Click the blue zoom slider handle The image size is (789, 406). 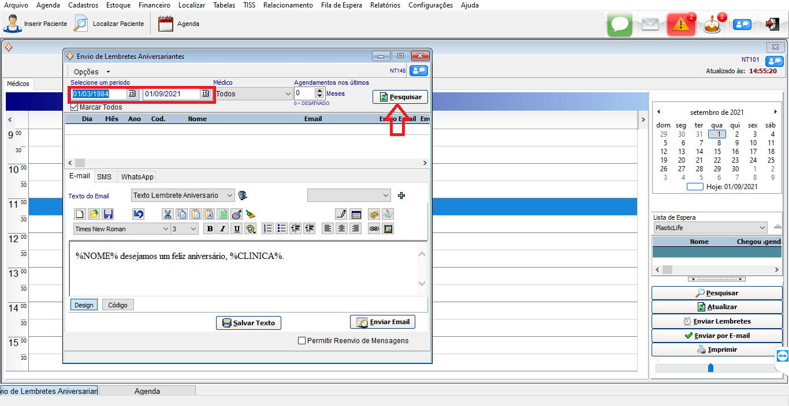[x=710, y=367]
